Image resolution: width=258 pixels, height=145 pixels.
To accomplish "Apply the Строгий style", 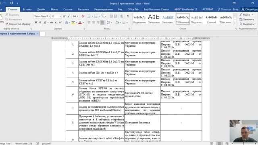I will (x=211, y=19).
